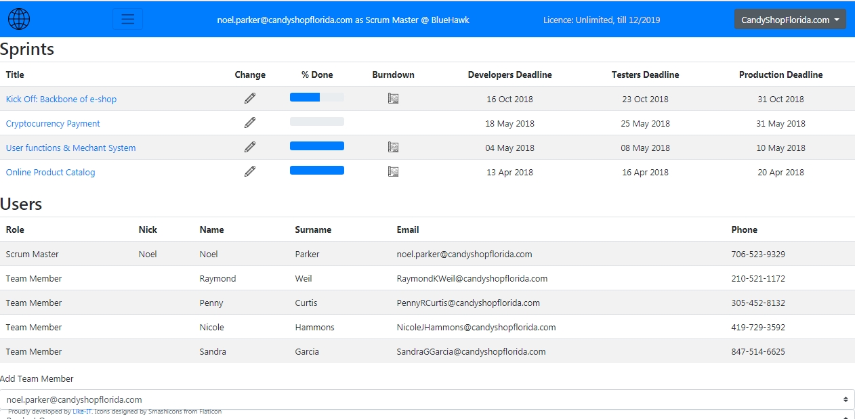Click the Online Product Catalog progress bar
The width and height of the screenshot is (855, 419).
click(x=317, y=171)
